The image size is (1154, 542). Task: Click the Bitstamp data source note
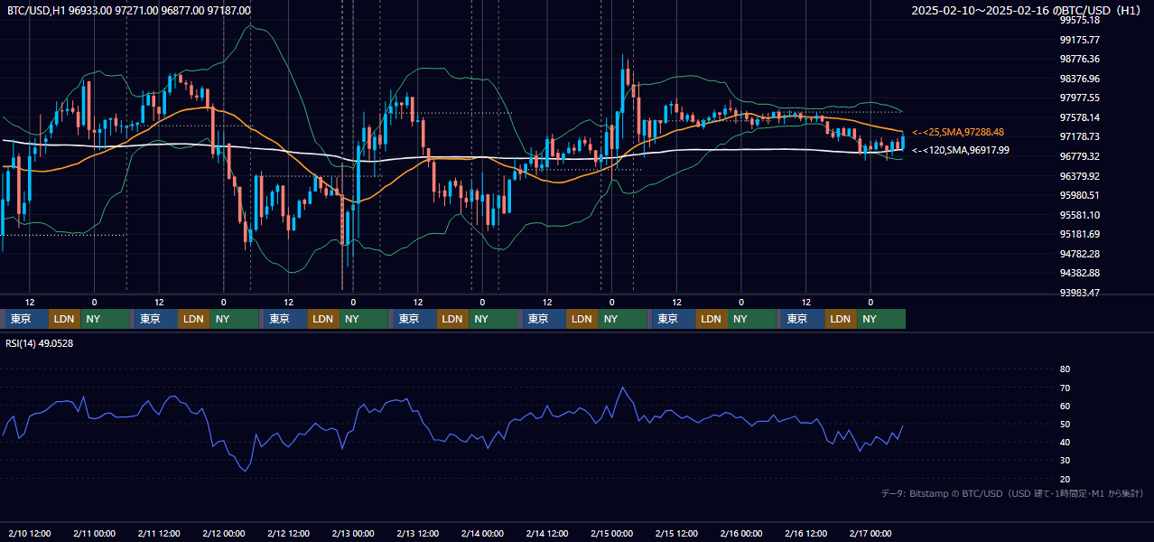pos(1012,493)
